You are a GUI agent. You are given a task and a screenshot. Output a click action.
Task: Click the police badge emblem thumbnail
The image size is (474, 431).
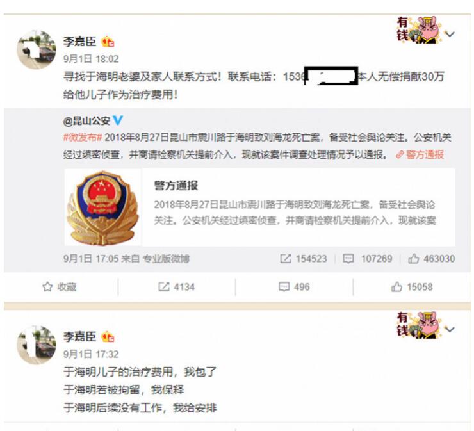coord(102,207)
